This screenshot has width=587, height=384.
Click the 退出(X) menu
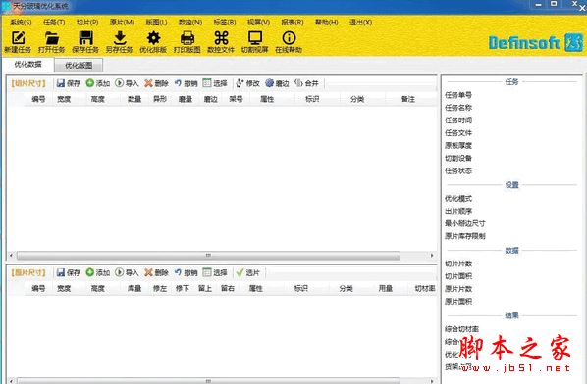click(360, 23)
